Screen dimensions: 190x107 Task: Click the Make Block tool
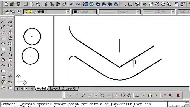tap(3, 88)
